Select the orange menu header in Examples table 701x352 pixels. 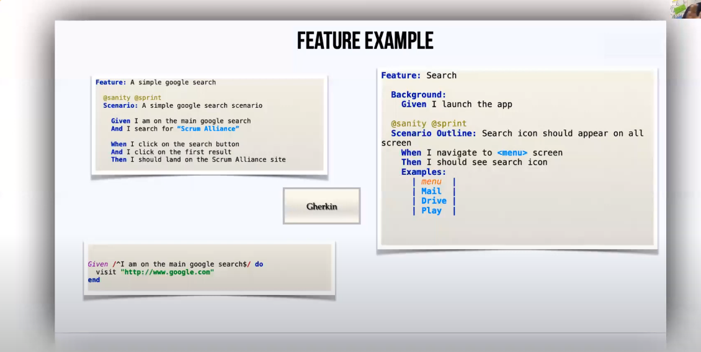point(431,182)
